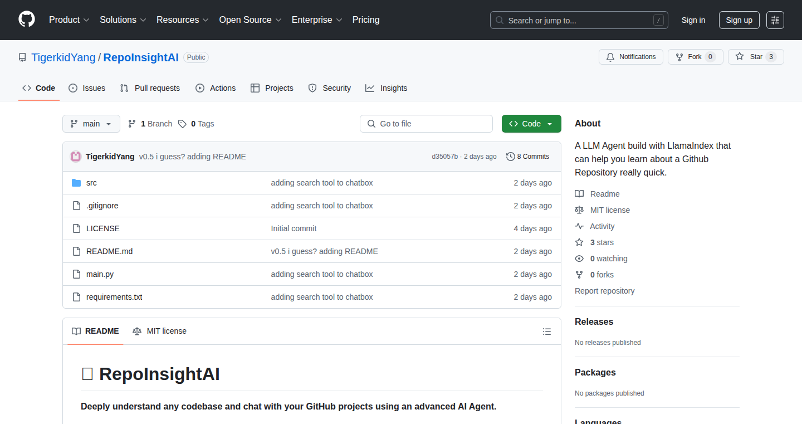Viewport: 802px width, 424px height.
Task: Click the Go to file input
Action: pos(427,124)
